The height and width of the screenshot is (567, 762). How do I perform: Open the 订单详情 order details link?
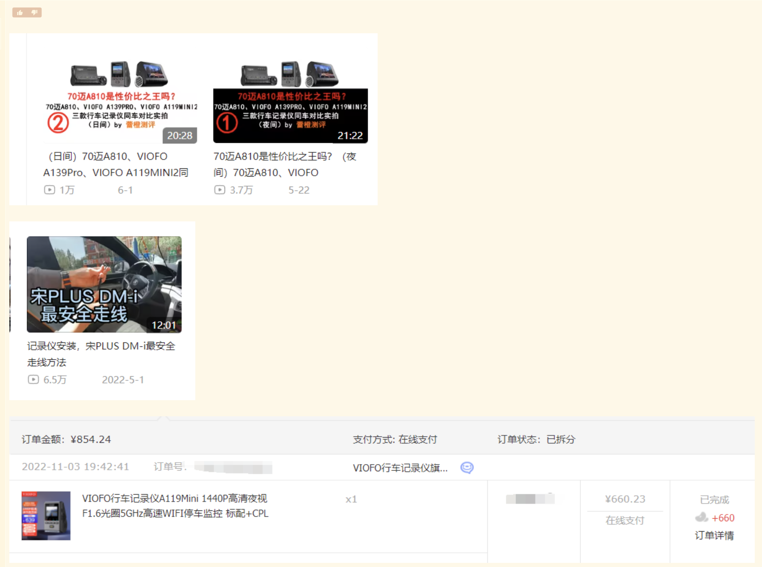pyautogui.click(x=714, y=535)
